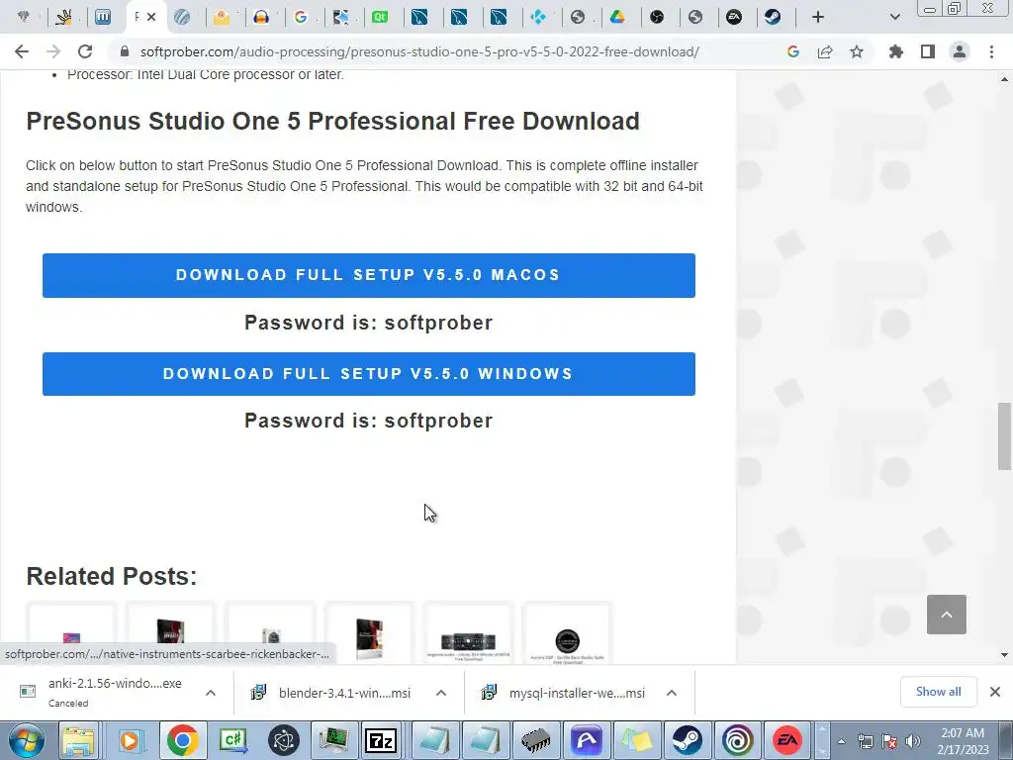Click the page vertical scrollbar thumb
Viewport: 1013px width, 760px height.
[x=1004, y=436]
